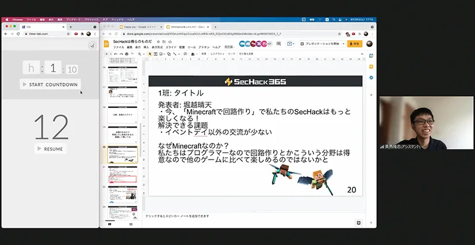Switch to happy you Slides tab
Viewport: 475px width, 245px height.
tap(140, 27)
